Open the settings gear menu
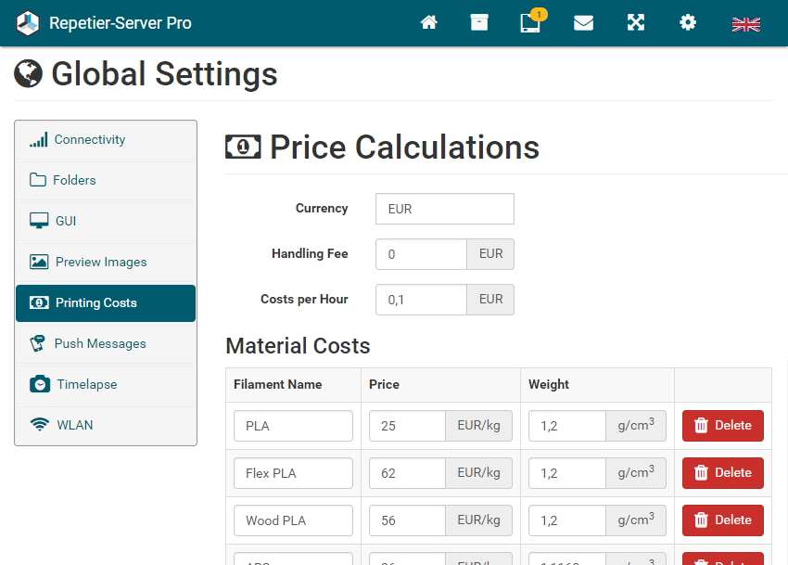 pos(688,22)
